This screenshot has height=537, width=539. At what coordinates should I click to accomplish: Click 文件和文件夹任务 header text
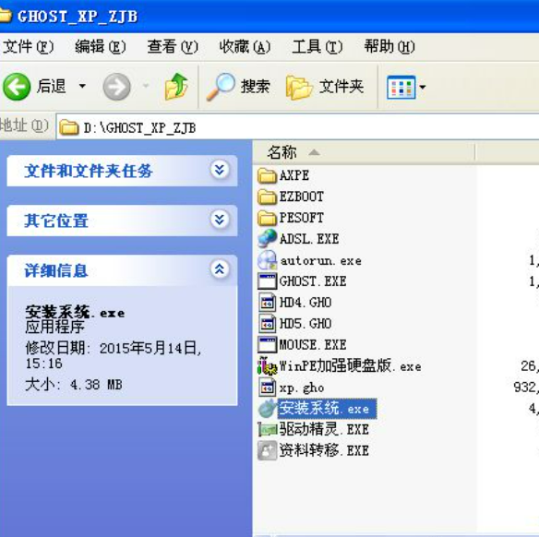(89, 171)
